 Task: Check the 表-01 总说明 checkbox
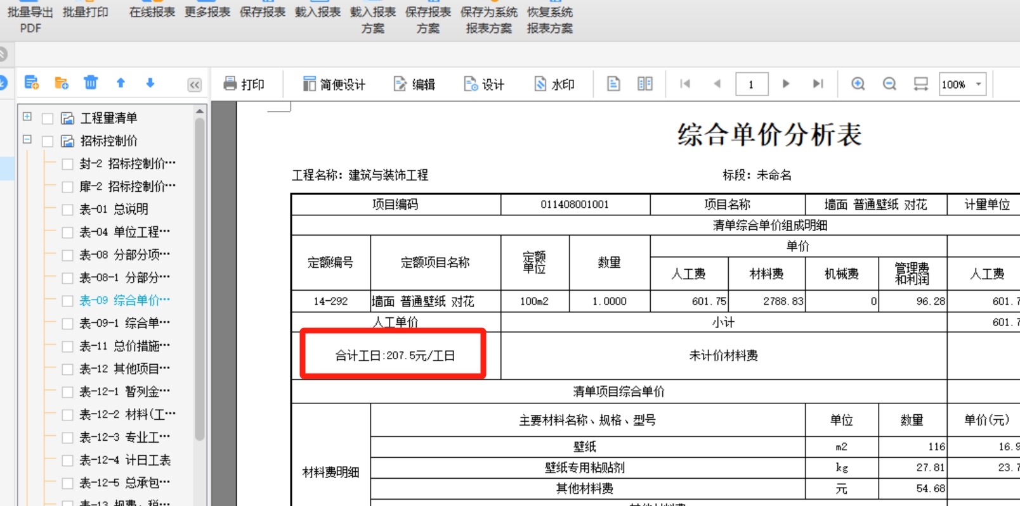pos(67,210)
